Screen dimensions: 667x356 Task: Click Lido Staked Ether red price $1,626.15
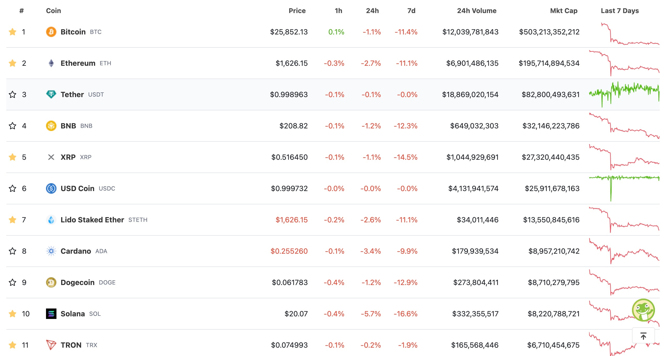[292, 220]
